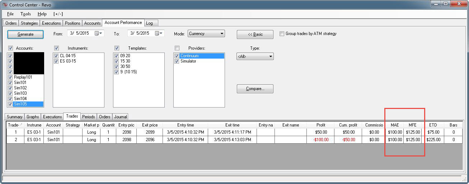Select the $225.00 ETD cell
469x184 pixels.
point(433,140)
